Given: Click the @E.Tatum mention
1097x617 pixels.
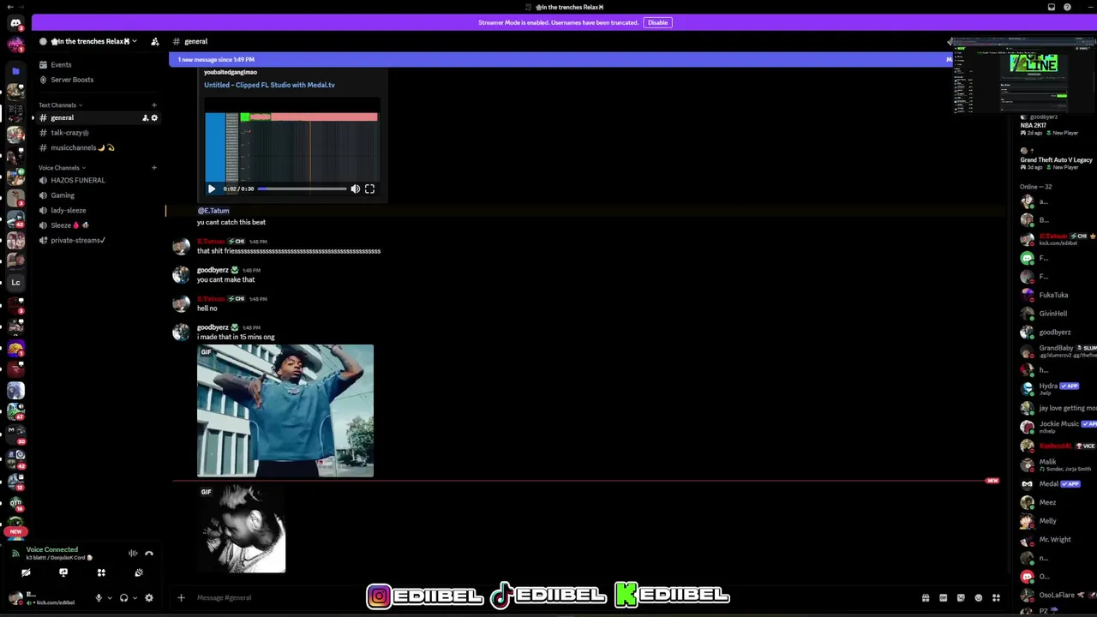Looking at the screenshot, I should [213, 211].
